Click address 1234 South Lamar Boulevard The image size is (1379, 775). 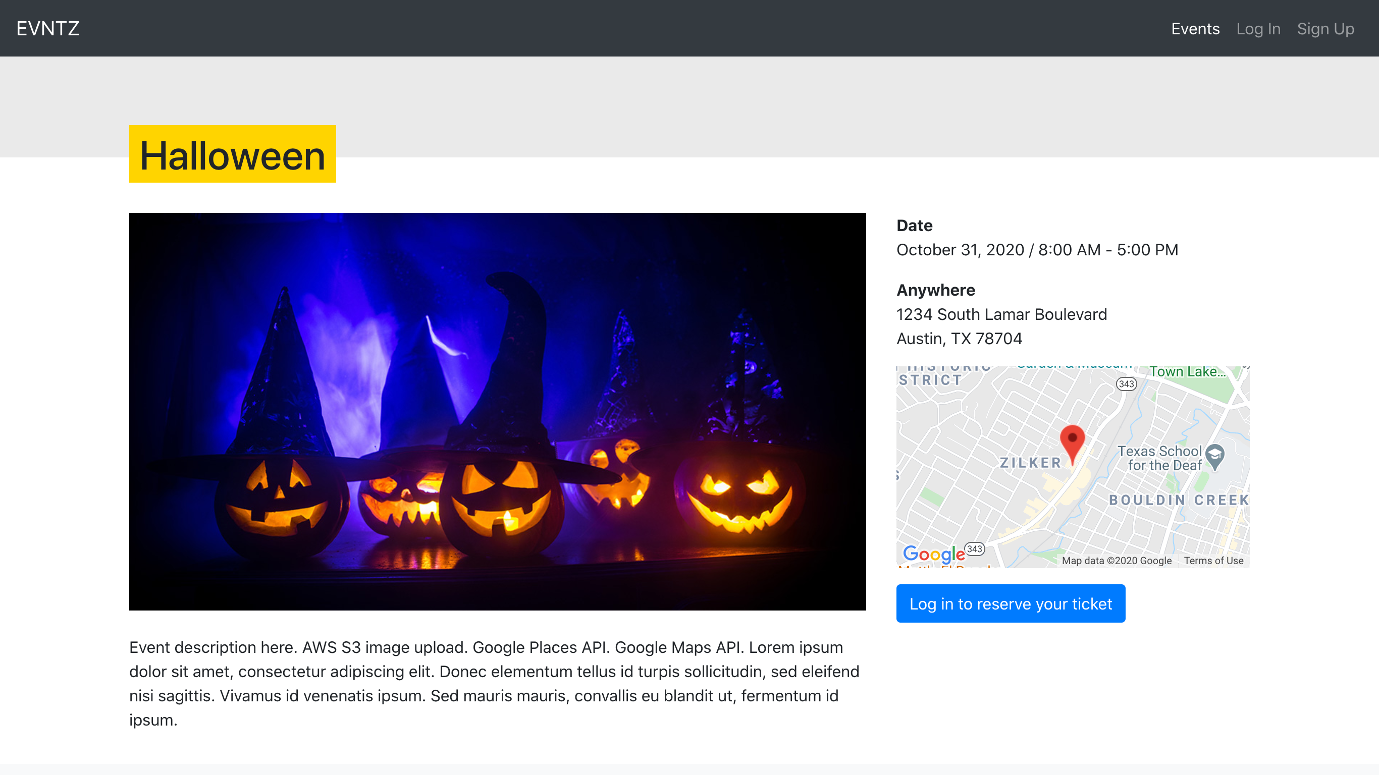[1001, 314]
